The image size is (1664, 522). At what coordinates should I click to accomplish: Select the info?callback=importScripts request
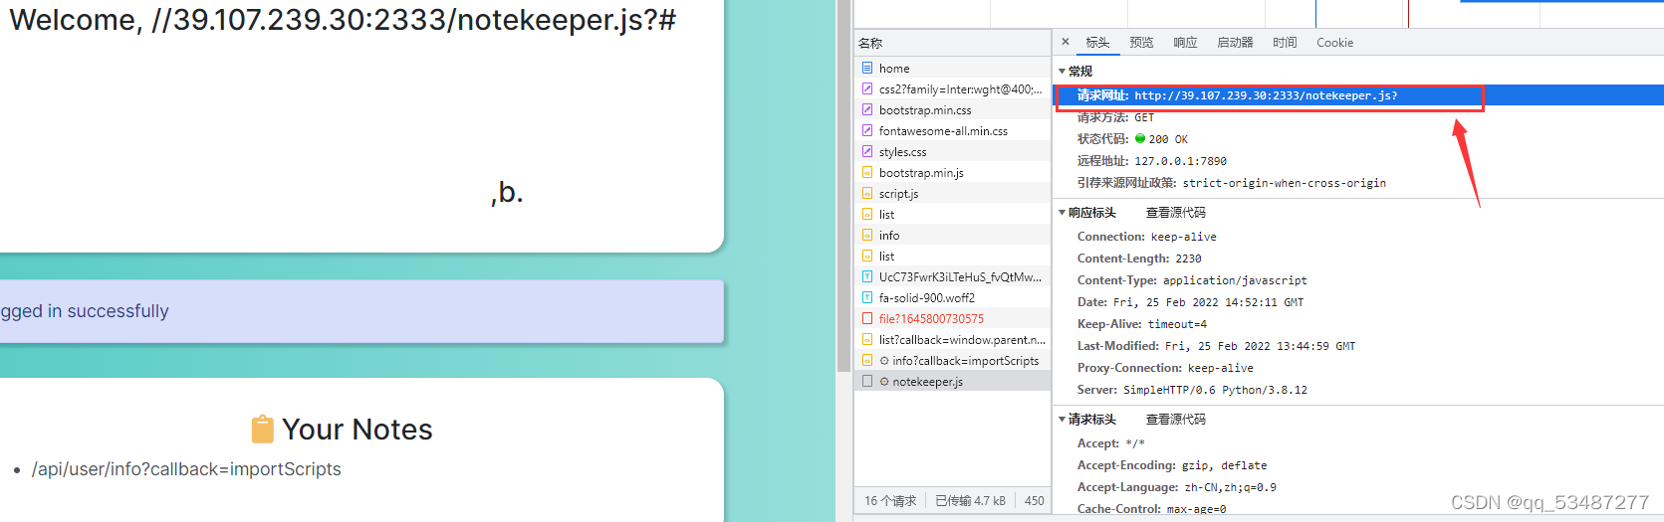[x=953, y=361]
